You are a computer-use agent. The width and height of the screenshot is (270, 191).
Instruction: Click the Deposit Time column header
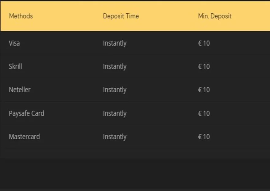click(121, 16)
